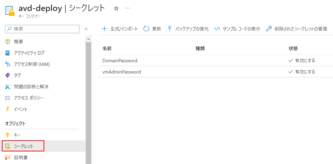Click the 証明書 certificate icon
The width and height of the screenshot is (333, 164).
8,157
